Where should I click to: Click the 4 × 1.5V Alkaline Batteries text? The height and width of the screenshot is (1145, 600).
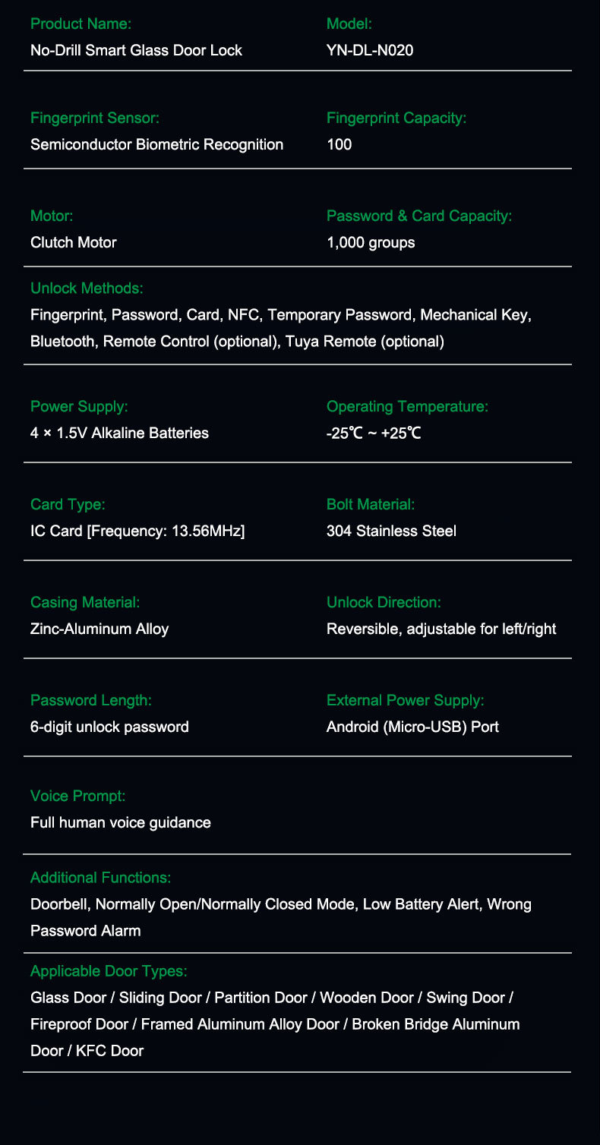point(119,433)
